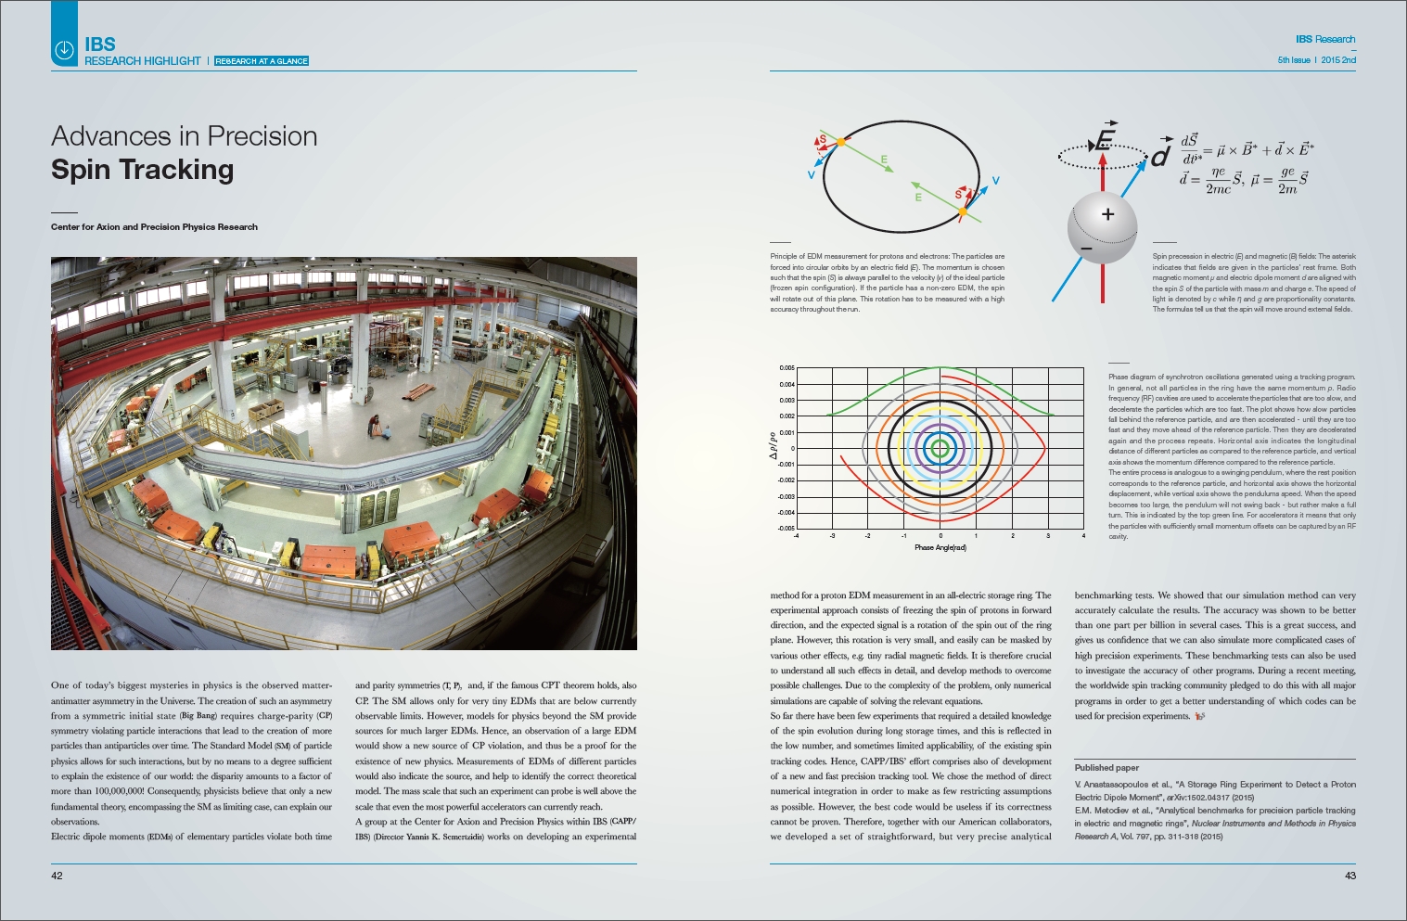Click the green top curve in phase diagram
Viewport: 1407px width, 921px height.
coord(940,371)
